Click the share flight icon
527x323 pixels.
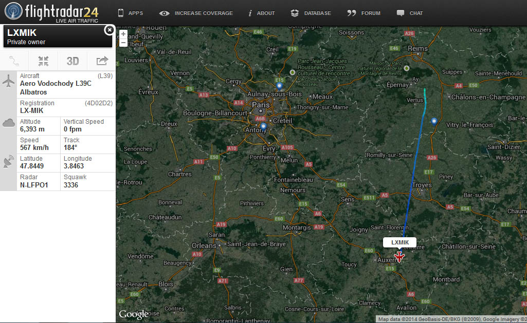coord(102,61)
